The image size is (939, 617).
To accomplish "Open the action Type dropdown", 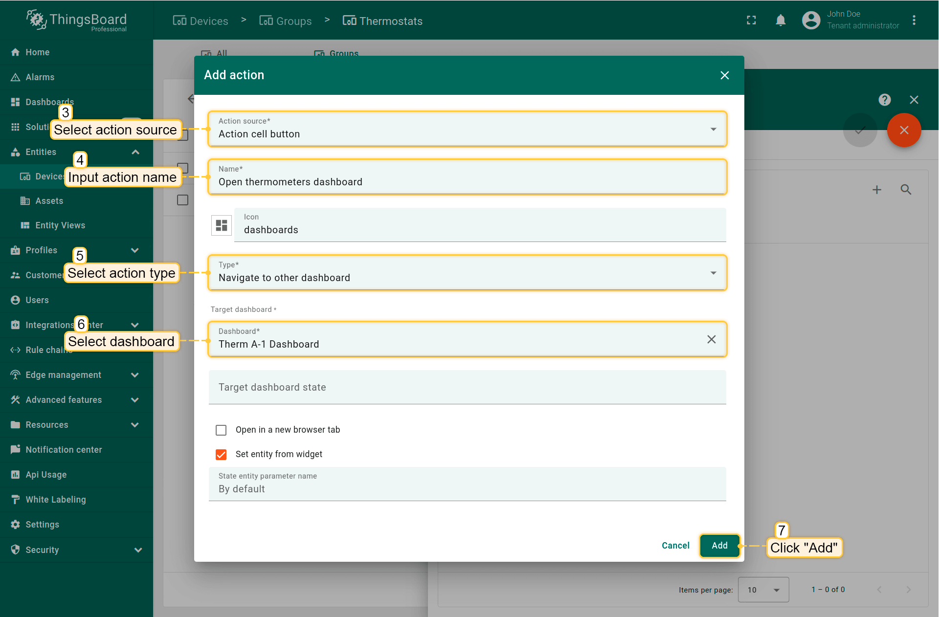I will pos(467,273).
